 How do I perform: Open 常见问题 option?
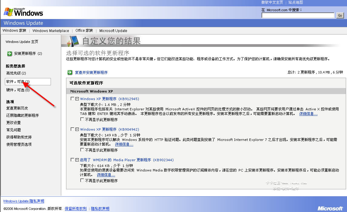coord(14,130)
